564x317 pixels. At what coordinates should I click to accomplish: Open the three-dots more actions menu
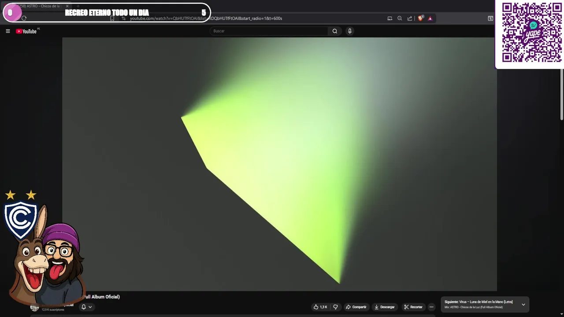click(431, 307)
